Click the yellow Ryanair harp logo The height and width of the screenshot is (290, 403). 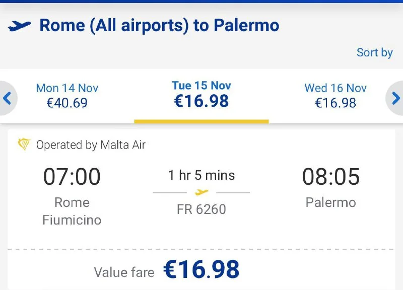[x=24, y=145]
